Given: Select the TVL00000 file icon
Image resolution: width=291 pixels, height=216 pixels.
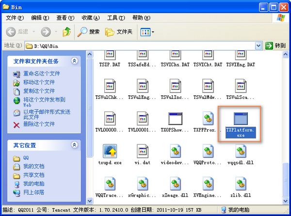Looking at the screenshot, I should coord(110,118).
